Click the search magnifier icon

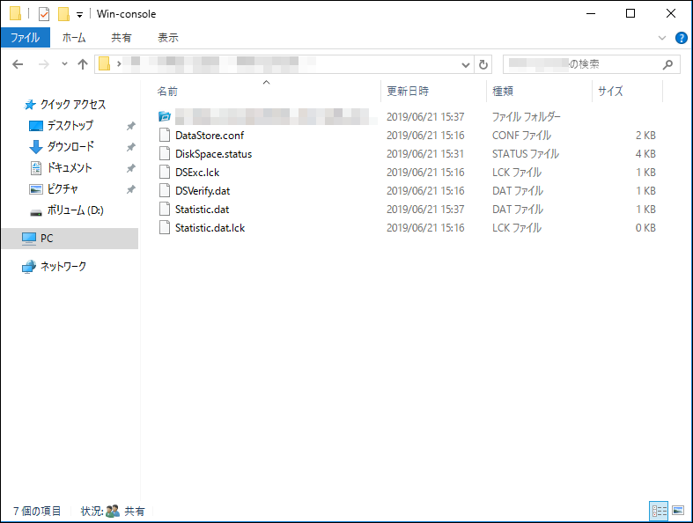coord(667,64)
